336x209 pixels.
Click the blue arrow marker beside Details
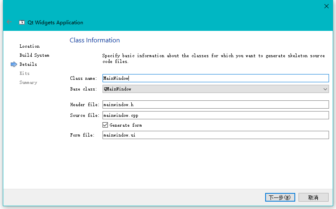[14, 64]
